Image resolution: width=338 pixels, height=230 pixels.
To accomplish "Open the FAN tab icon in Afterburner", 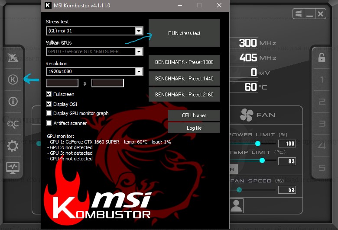I will [247, 115].
